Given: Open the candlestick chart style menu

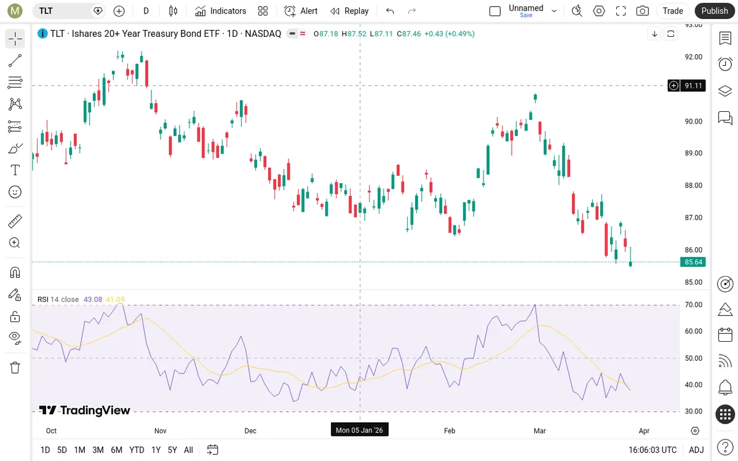Looking at the screenshot, I should coord(173,10).
